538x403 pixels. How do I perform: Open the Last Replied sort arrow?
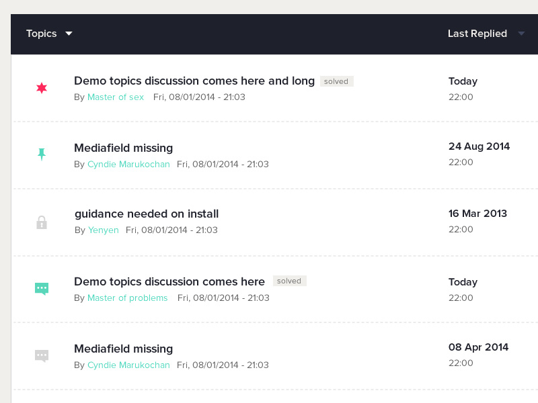[521, 34]
